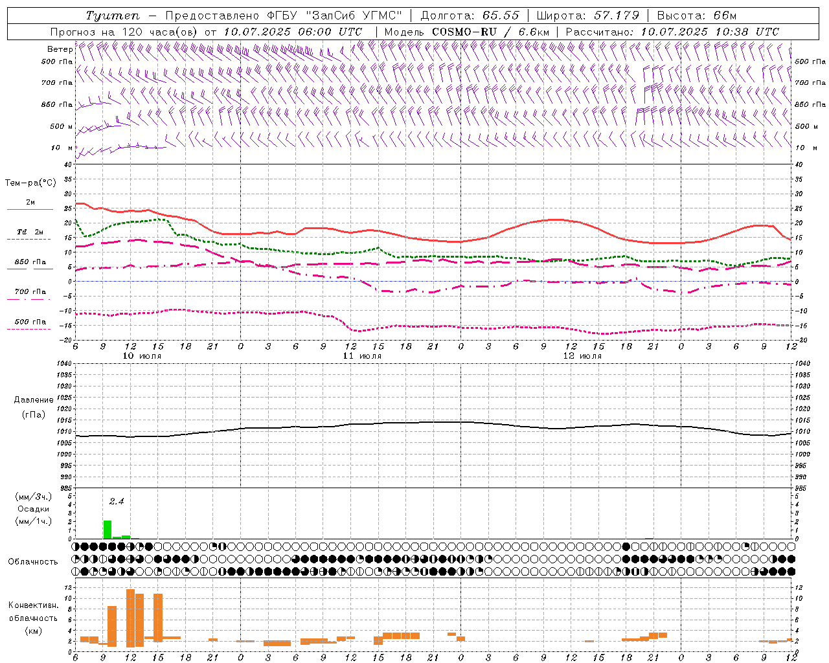829x663 pixels.
Task: Click the '(мм/1ч.)' precipitation unit label
Action: pyautogui.click(x=34, y=522)
